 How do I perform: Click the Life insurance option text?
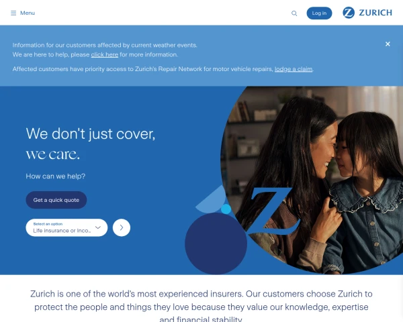[62, 231]
